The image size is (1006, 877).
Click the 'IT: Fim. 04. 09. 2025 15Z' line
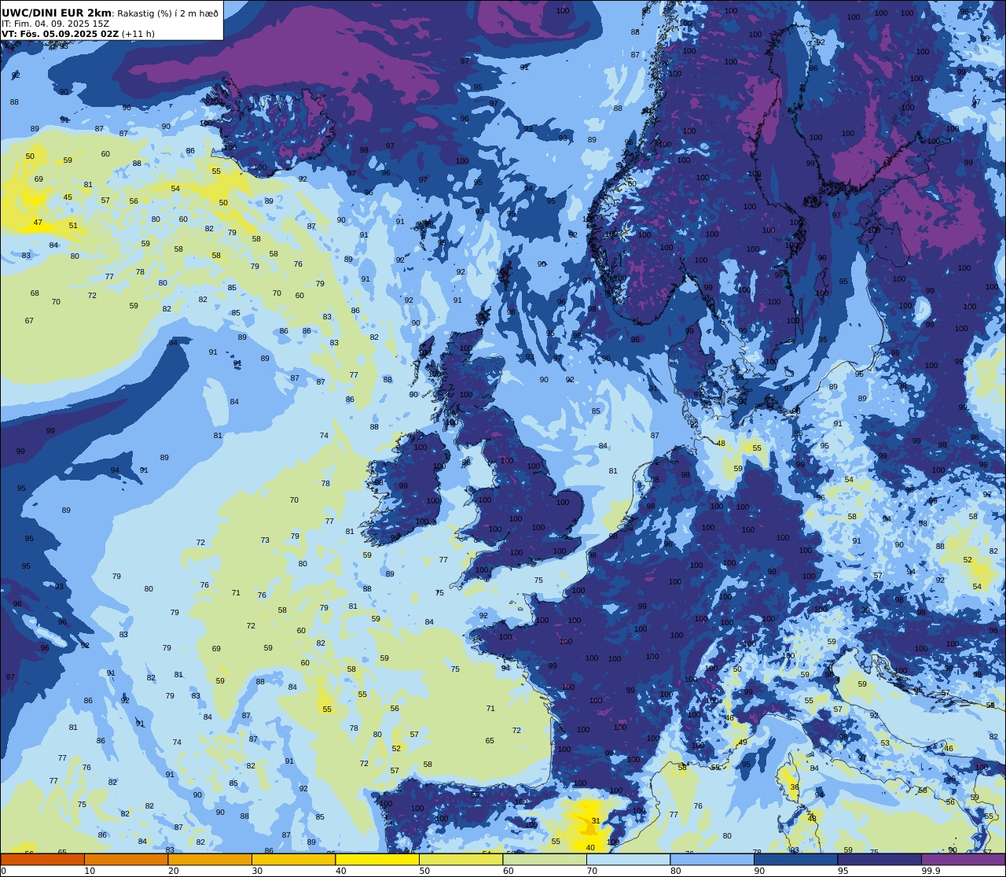pos(55,24)
